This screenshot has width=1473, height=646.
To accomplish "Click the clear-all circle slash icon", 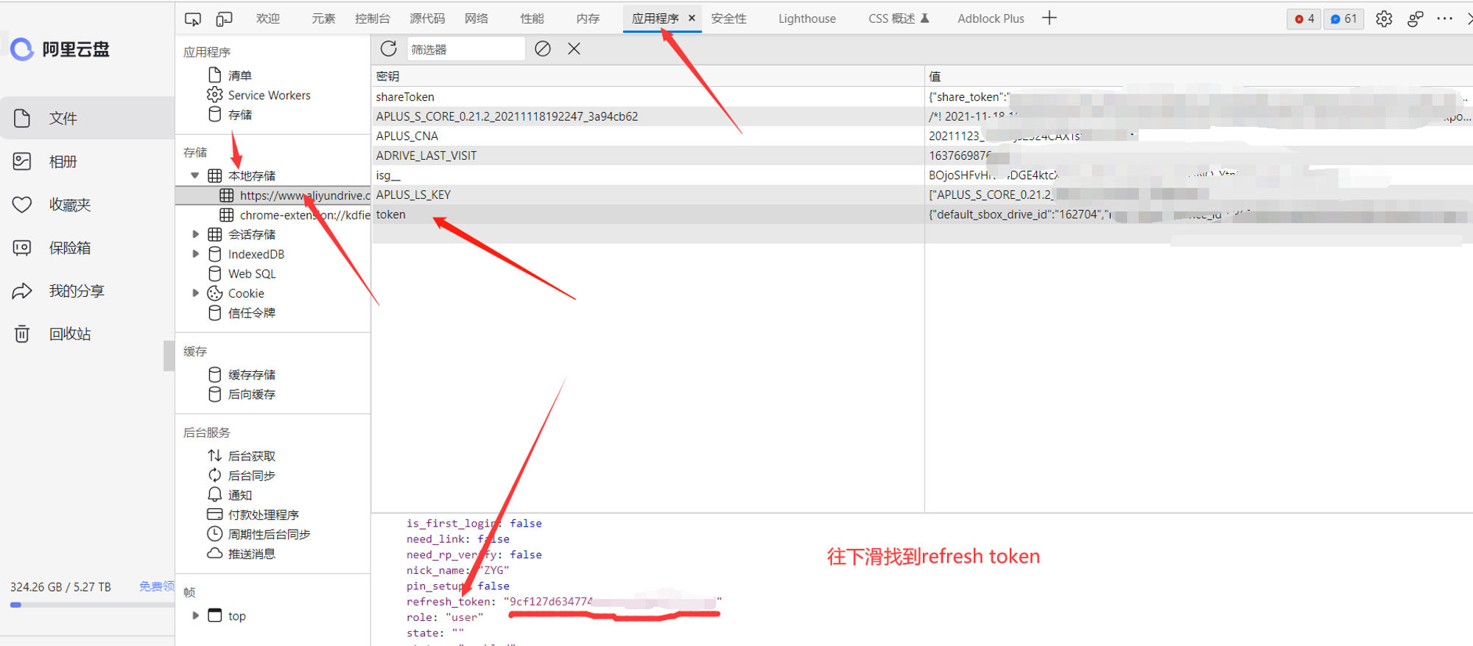I will pyautogui.click(x=543, y=49).
